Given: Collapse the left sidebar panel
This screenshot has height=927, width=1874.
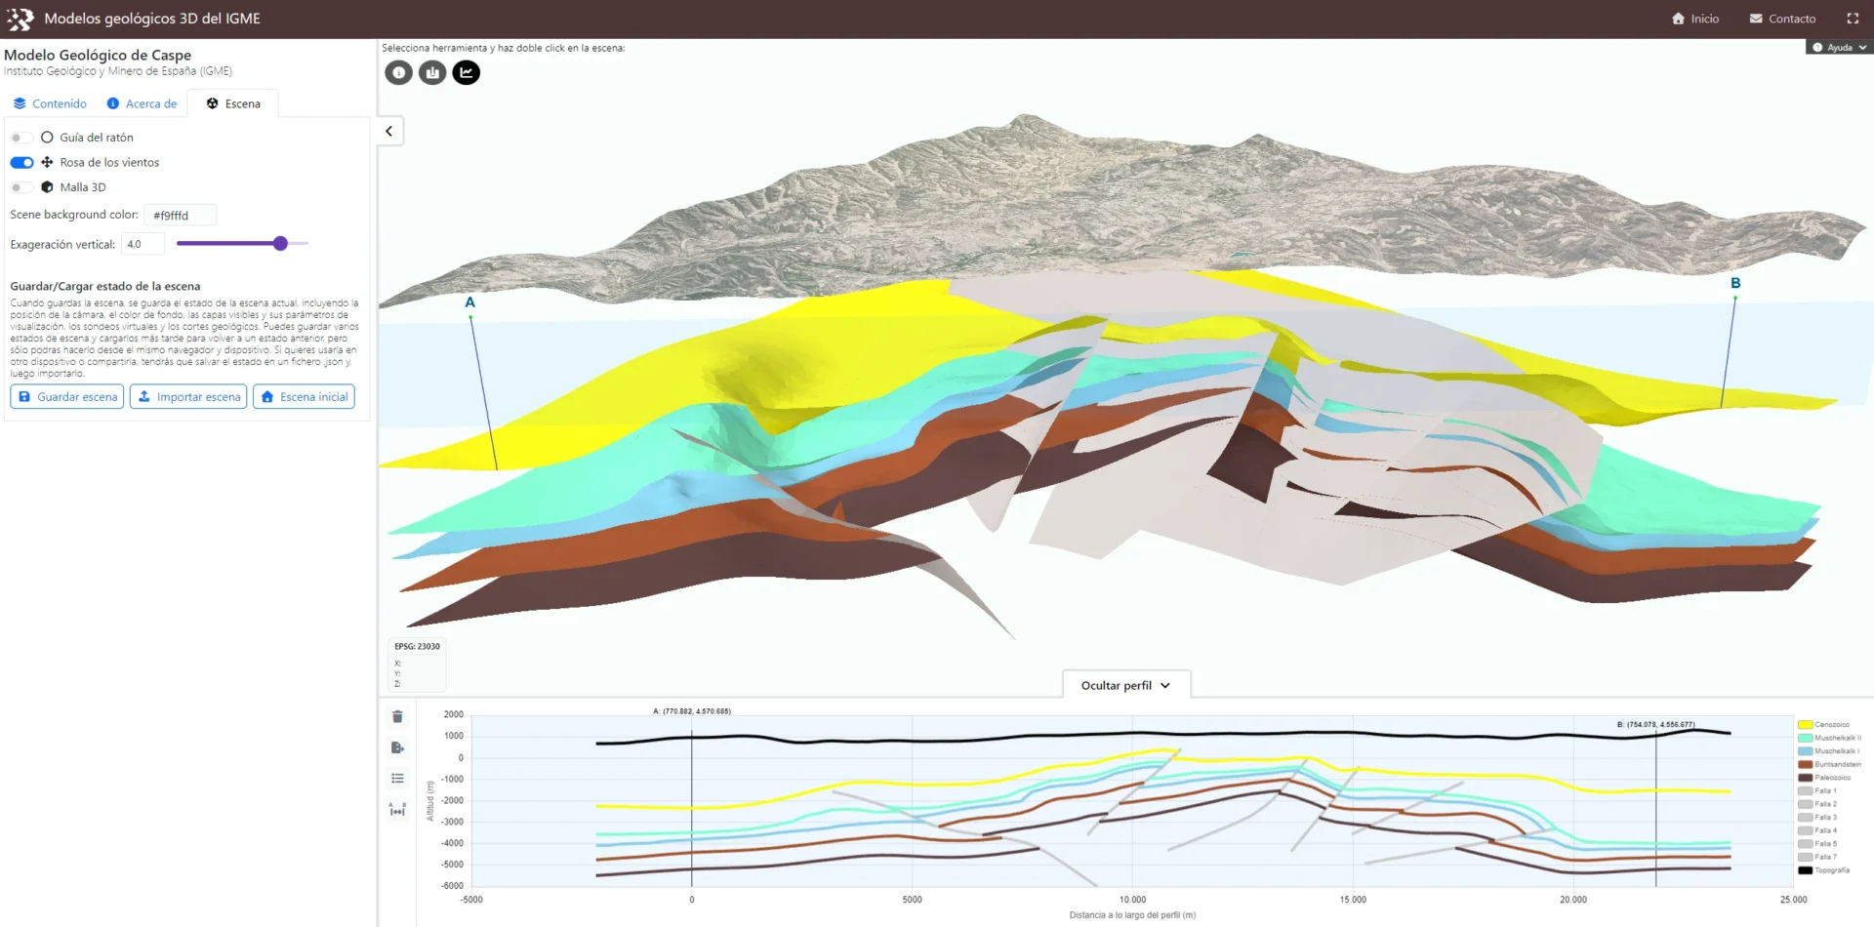Looking at the screenshot, I should coord(389,132).
